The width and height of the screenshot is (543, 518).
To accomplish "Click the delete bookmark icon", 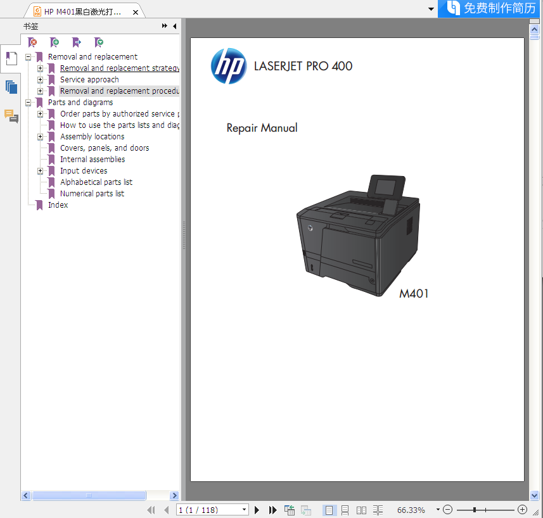I will coord(32,42).
